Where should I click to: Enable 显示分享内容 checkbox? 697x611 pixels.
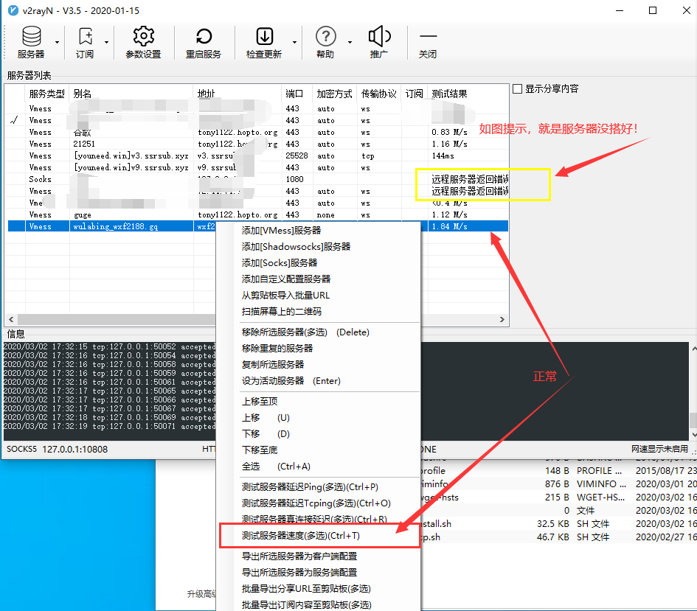pyautogui.click(x=518, y=88)
